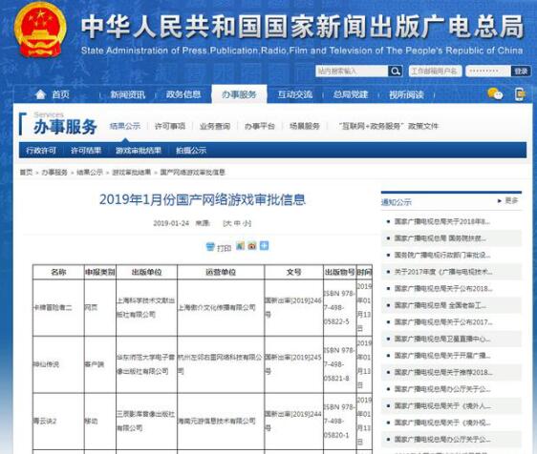537x454 pixels.
Task: Open the WeChat icon in the navigation bar
Action: pyautogui.click(x=495, y=93)
